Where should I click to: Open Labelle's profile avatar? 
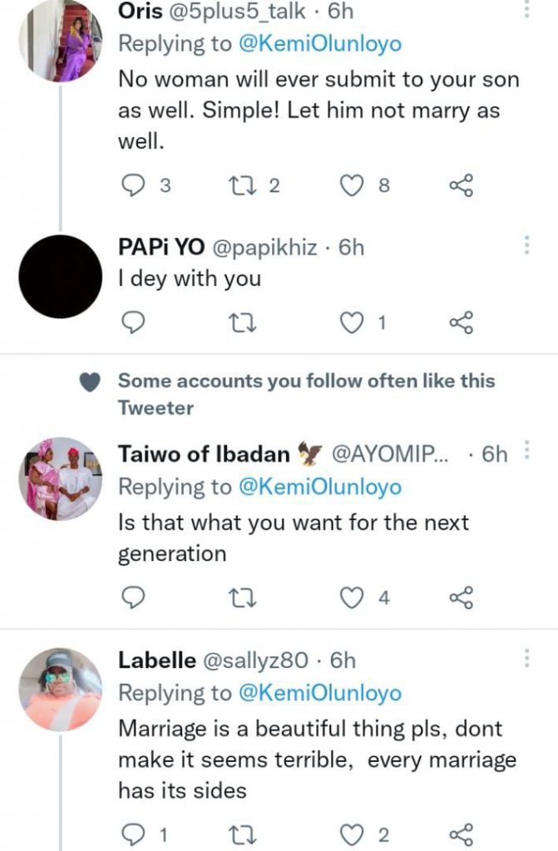tap(59, 689)
